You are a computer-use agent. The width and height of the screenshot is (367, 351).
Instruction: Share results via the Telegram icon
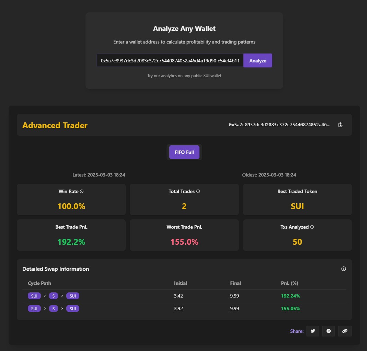329,331
